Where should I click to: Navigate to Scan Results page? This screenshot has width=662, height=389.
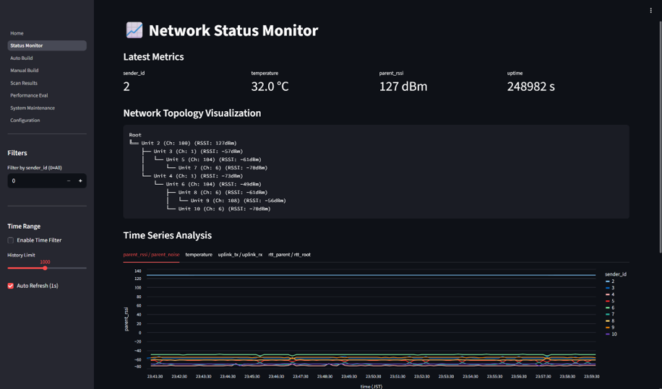(24, 83)
